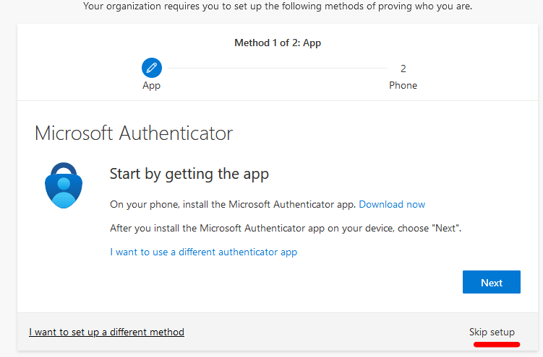The width and height of the screenshot is (543, 357).
Task: Click the On your phone install instruction text
Action: pos(232,204)
